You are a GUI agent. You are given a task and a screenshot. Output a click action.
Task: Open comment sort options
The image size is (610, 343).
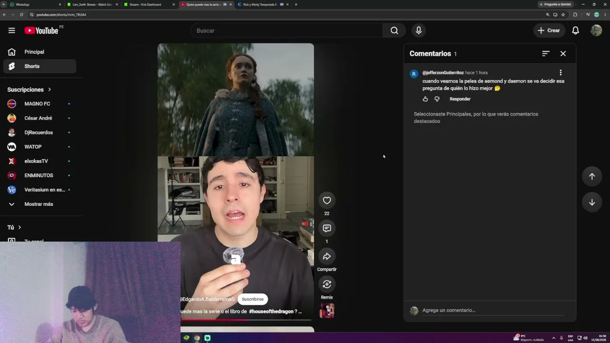click(546, 54)
